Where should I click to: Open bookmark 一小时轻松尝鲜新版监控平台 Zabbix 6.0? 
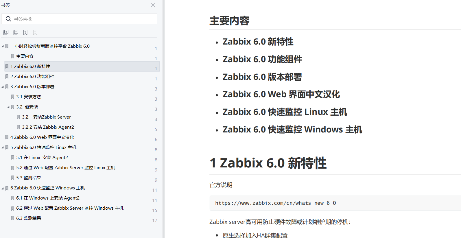tap(50, 46)
